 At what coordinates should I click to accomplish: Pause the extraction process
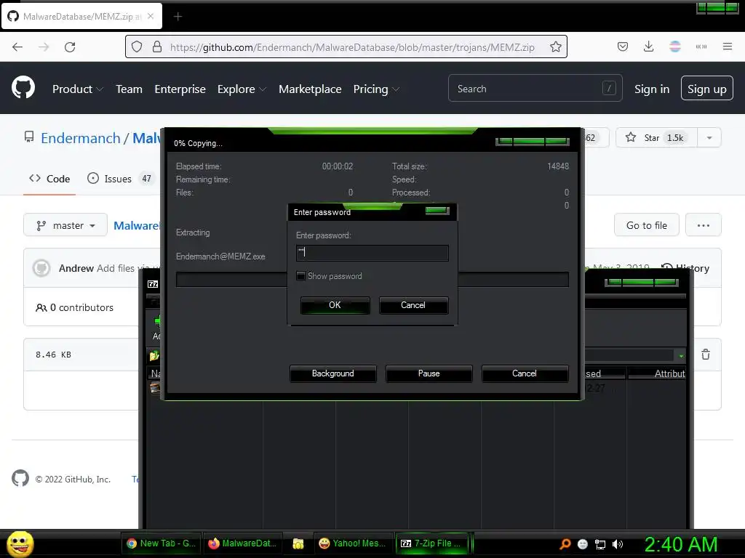point(429,373)
